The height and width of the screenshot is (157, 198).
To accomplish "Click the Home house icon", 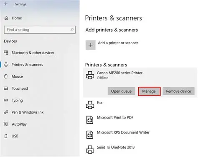I will [x=6, y=18].
